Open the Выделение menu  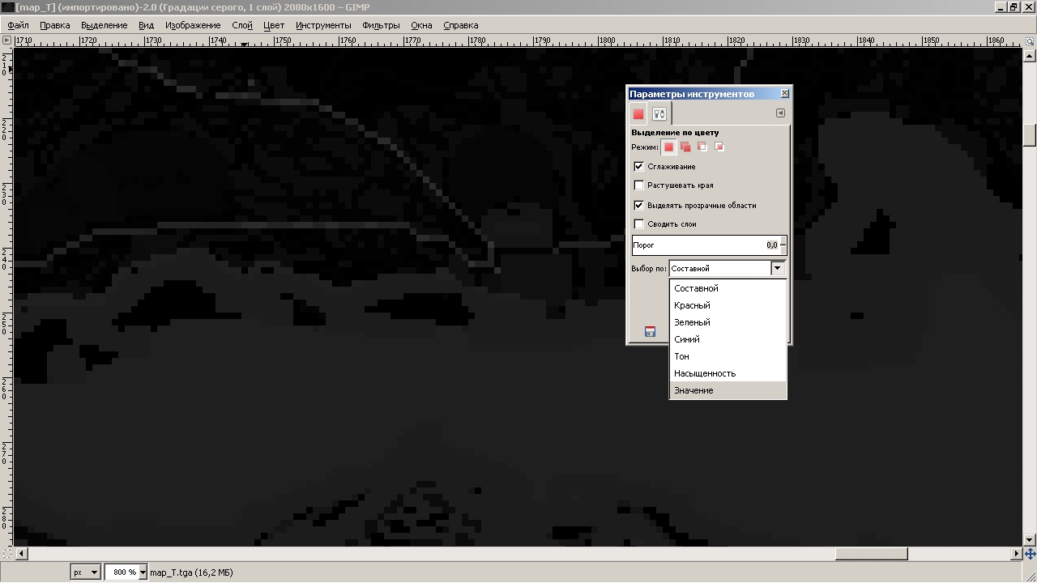pos(105,25)
